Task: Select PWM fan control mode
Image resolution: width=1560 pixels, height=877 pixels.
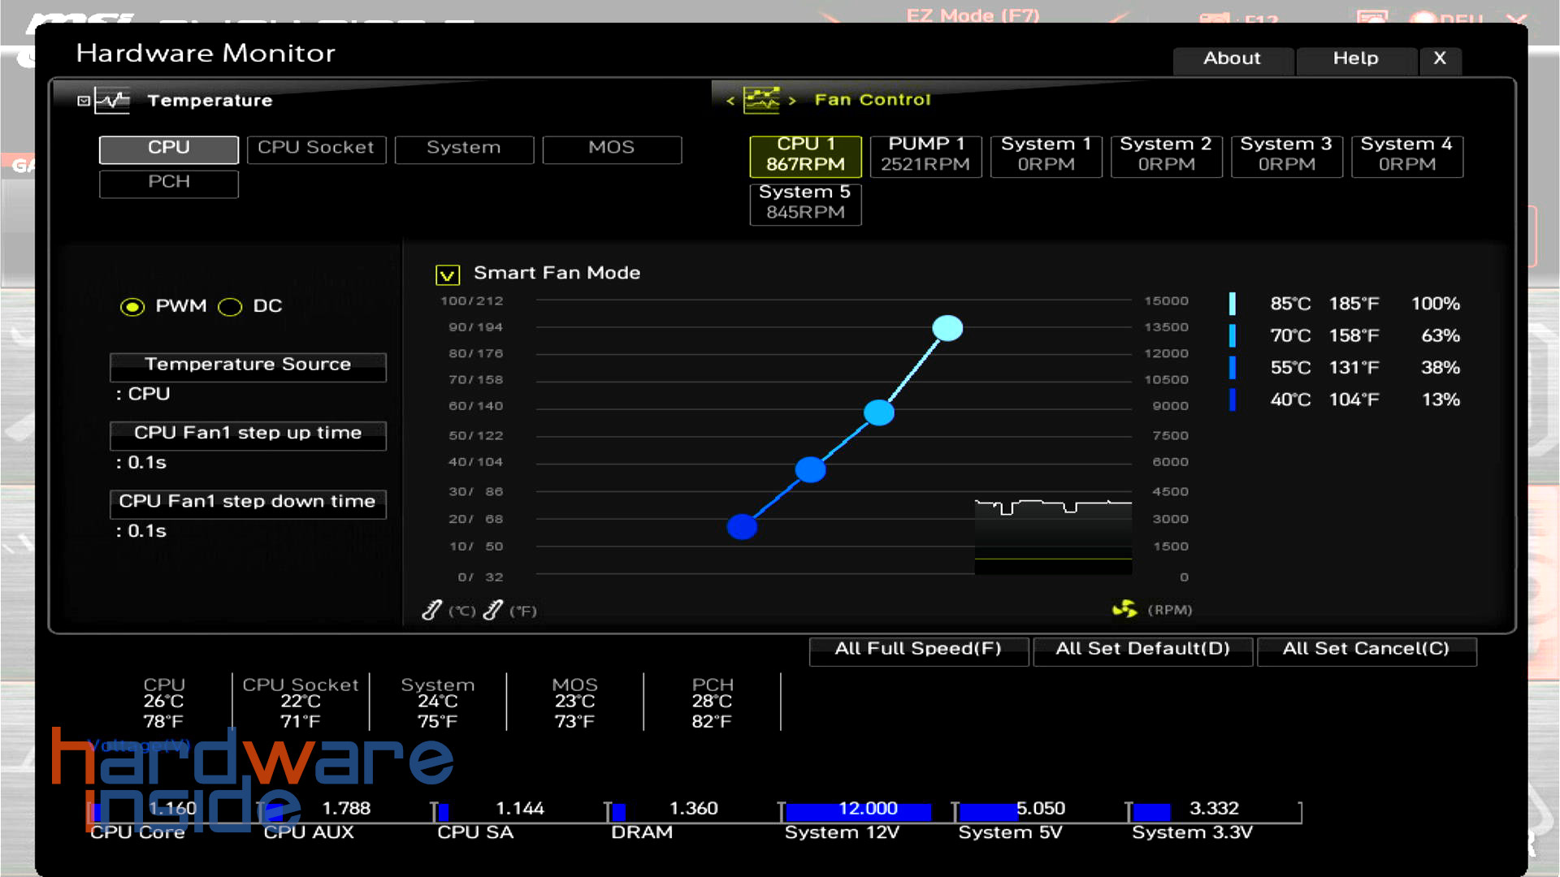Action: click(132, 307)
